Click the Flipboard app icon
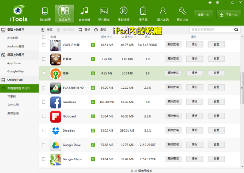 click(x=56, y=116)
